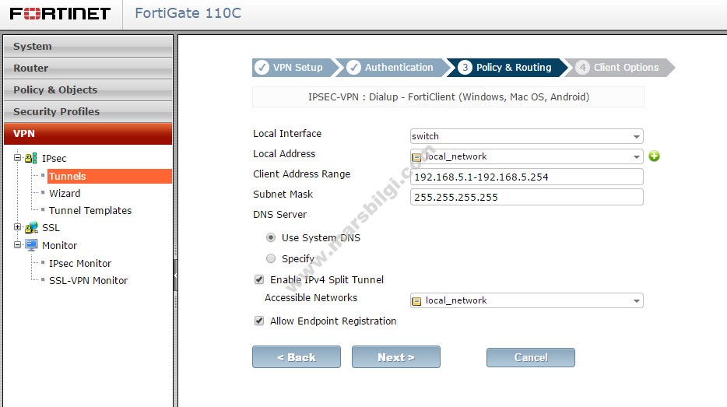Click the Fortinet logo in header
The width and height of the screenshot is (727, 407).
60,14
